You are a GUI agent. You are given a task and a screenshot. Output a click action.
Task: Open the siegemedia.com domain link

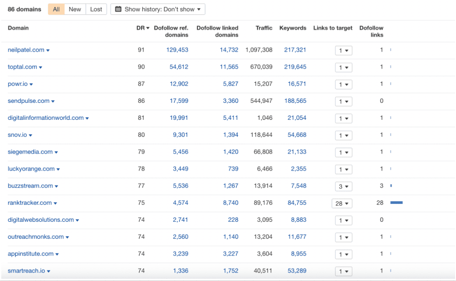pos(30,152)
